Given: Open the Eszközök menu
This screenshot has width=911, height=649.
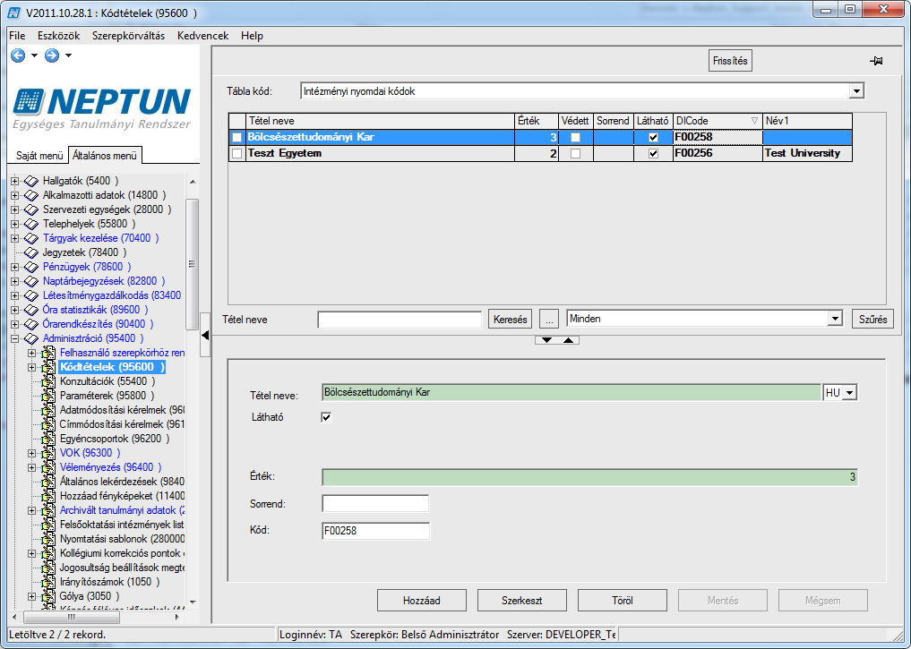Looking at the screenshot, I should 59,36.
